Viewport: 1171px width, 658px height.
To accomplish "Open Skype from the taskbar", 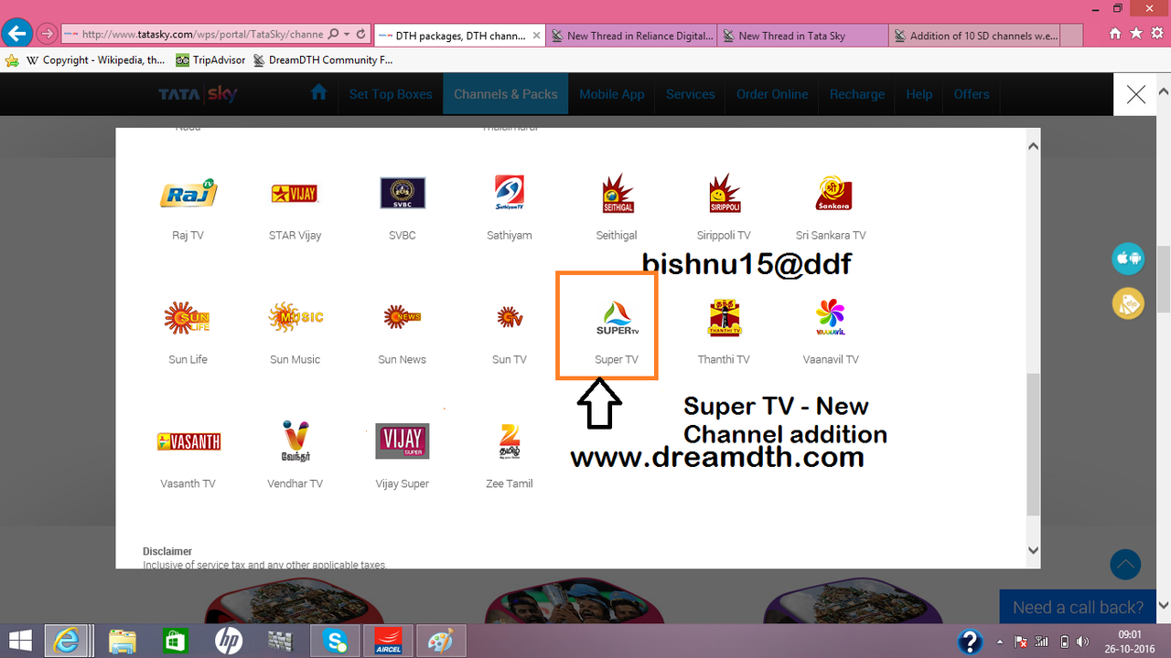I will point(336,641).
